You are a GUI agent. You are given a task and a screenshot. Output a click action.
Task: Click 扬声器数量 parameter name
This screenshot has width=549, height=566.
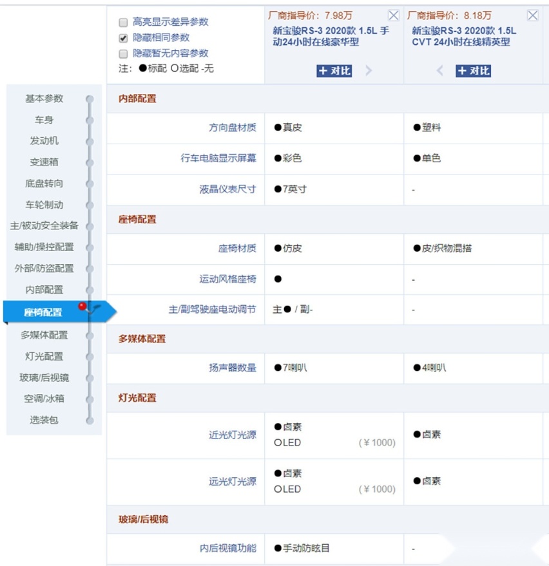tap(233, 368)
